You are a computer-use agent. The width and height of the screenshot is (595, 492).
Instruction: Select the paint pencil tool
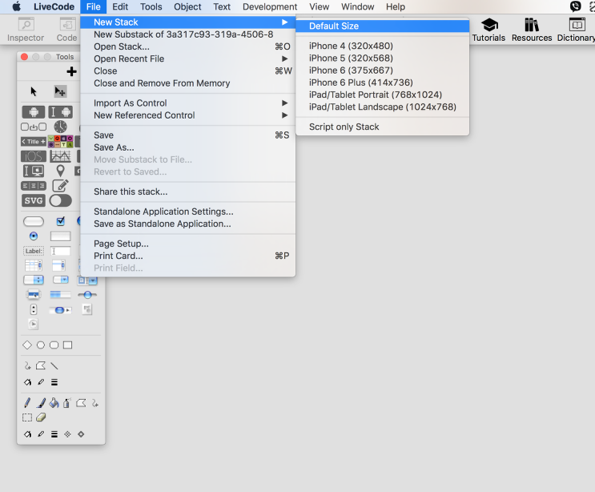(x=27, y=403)
